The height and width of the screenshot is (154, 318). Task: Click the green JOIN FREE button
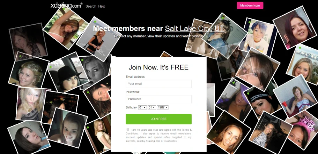[x=158, y=119]
